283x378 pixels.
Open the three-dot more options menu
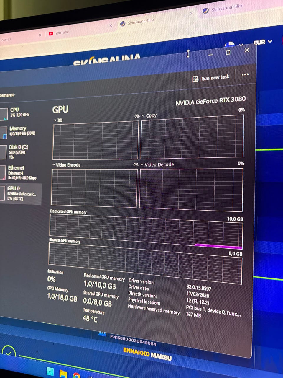click(245, 74)
